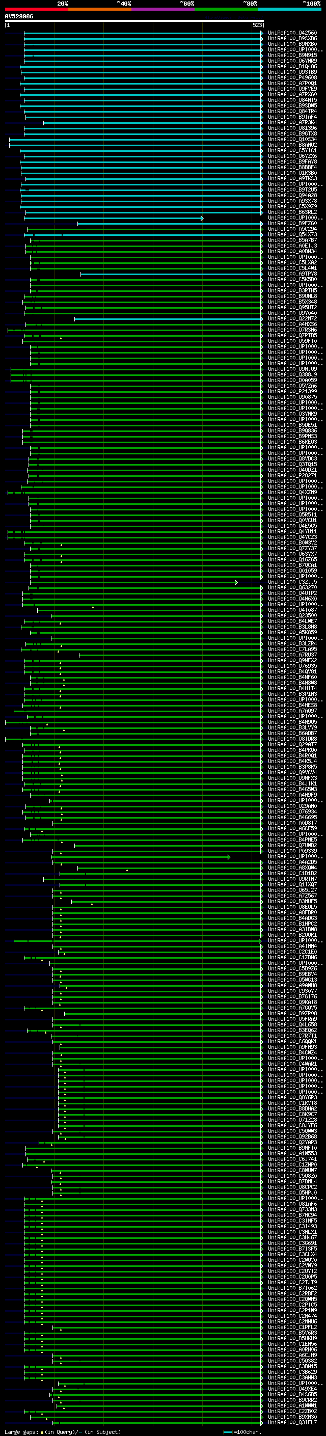326x1436 pixels.
Task: Click the purple ~60% identity legend segment
Action: [x=164, y=9]
